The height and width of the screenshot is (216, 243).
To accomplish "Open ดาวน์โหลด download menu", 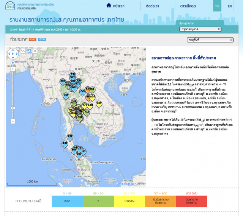I will coord(188,6).
